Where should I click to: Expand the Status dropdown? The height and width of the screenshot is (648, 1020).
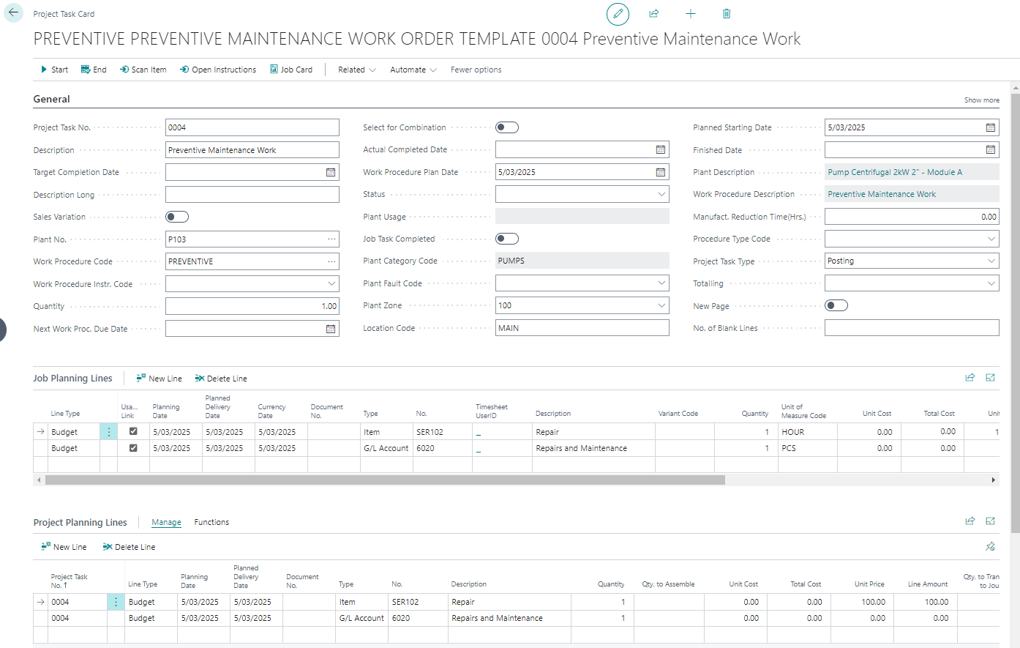click(x=661, y=194)
